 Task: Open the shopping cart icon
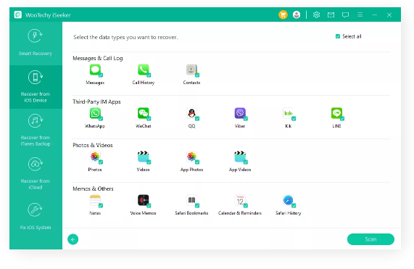point(283,15)
